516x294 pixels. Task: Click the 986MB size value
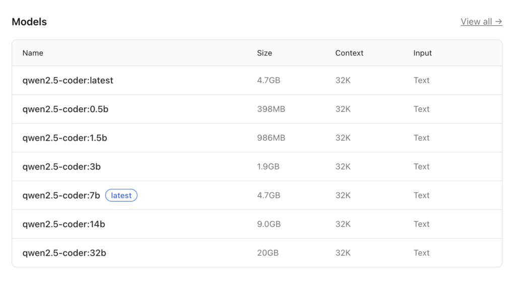(x=271, y=138)
